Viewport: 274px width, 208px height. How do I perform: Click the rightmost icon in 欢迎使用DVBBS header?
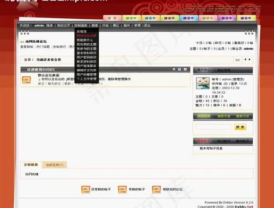click(185, 69)
